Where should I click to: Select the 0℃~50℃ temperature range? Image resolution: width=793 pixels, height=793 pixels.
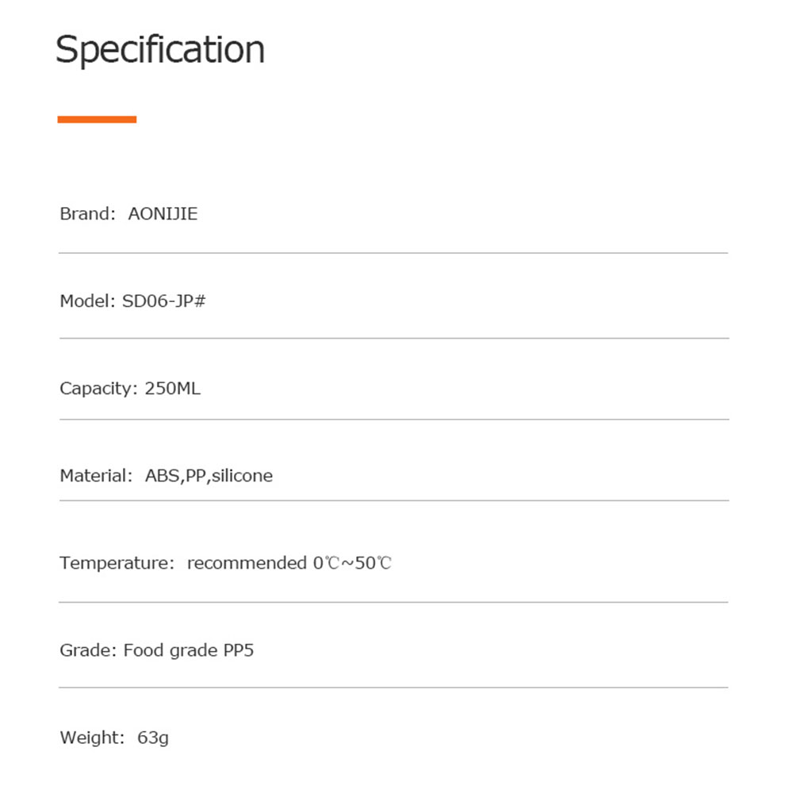pos(352,563)
